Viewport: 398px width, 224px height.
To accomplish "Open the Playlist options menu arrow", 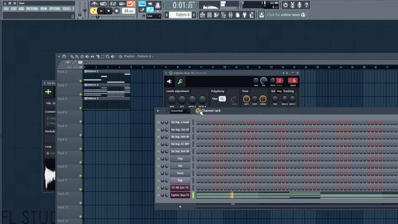I will (x=59, y=57).
